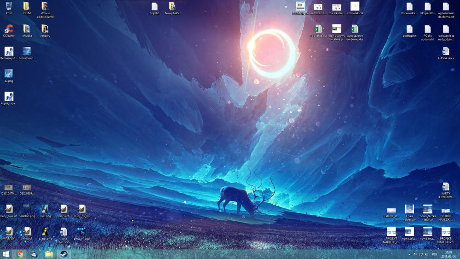Select the Nowy folder icon
This screenshot has height=259, width=460.
click(172, 6)
